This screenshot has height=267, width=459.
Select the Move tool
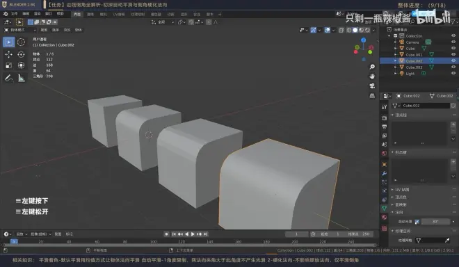[x=9, y=54]
